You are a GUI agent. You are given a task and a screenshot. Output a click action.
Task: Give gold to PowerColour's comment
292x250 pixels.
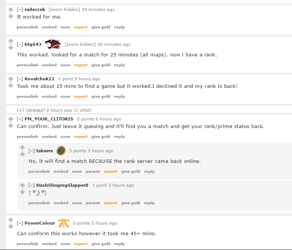tap(101, 244)
